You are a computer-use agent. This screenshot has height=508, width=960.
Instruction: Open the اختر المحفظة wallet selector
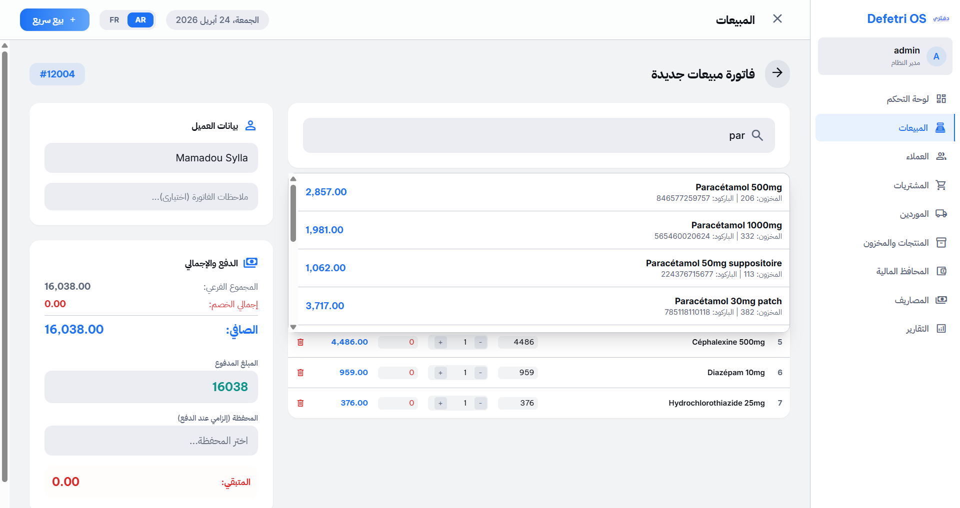coord(151,441)
